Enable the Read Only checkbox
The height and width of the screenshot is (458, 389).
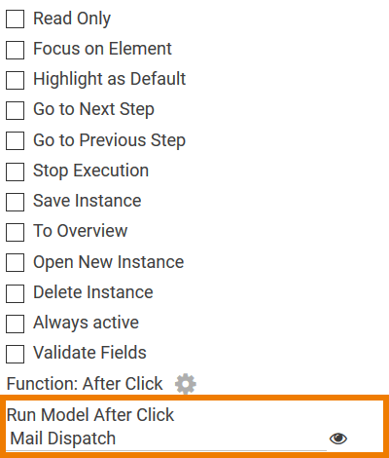coord(15,19)
